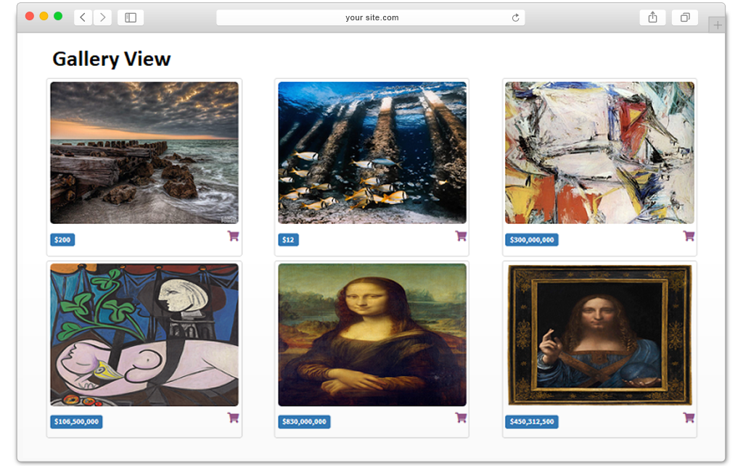This screenshot has height=466, width=743.
Task: Click the $12 price badge
Action: [289, 240]
